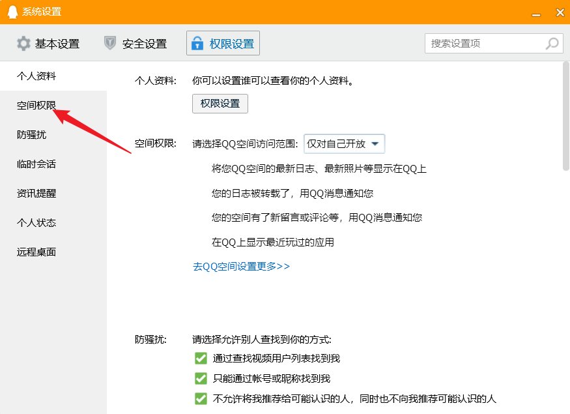
Task: Click option 您的日志被转载了，用QQ消息通知您
Action: click(x=292, y=193)
